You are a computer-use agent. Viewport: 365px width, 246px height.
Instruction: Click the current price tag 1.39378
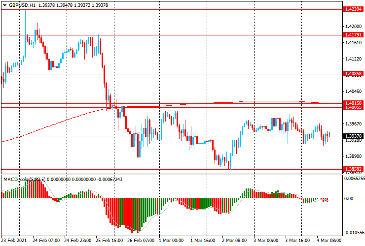353,136
